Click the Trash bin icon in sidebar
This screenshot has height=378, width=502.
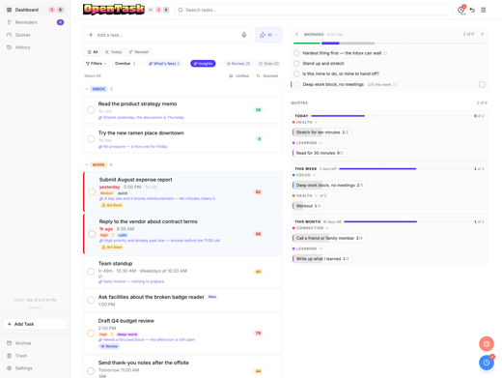coord(9,356)
